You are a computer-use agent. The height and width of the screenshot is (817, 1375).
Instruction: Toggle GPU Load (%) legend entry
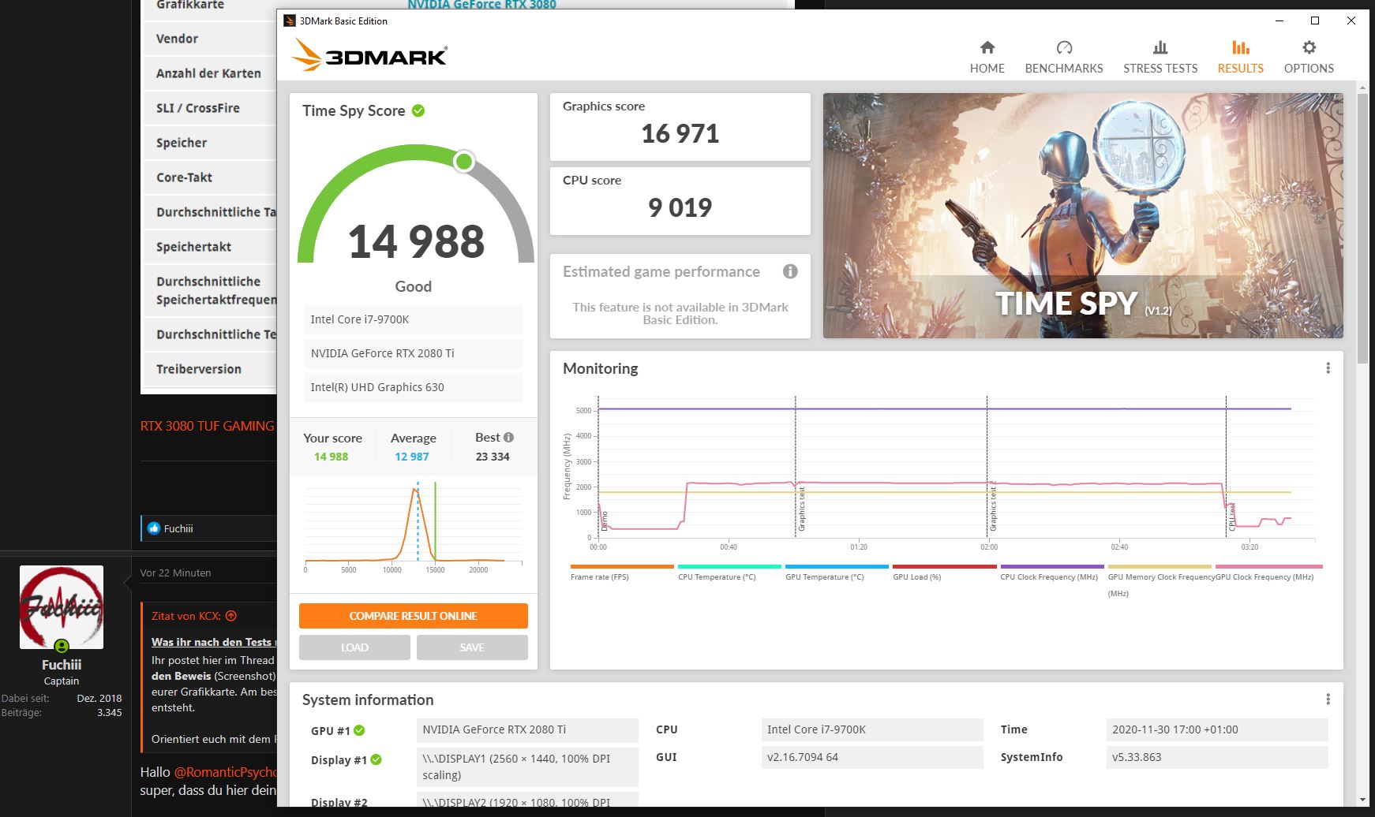pyautogui.click(x=944, y=573)
